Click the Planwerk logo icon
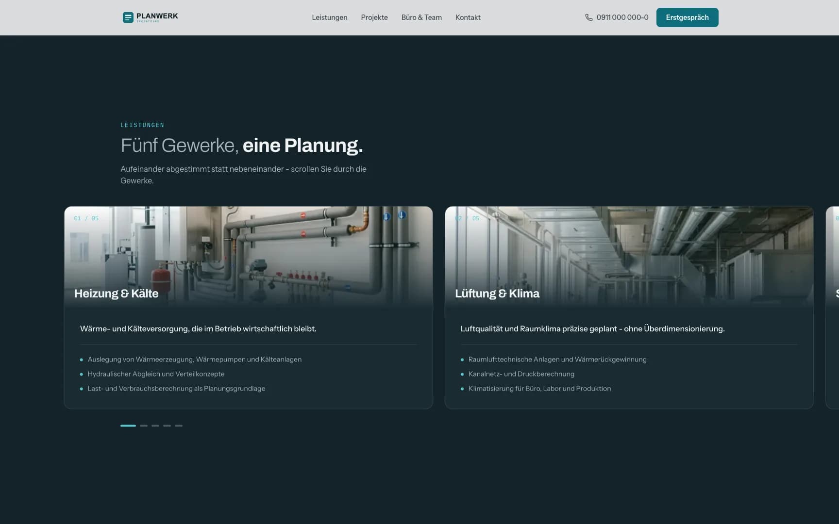 pos(128,17)
